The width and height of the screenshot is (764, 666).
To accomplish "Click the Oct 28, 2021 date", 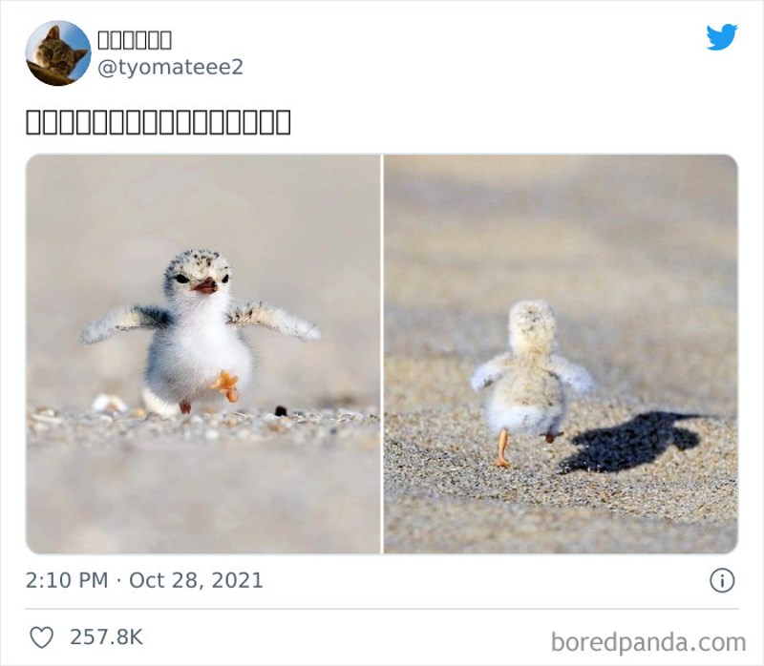I will pos(196,580).
